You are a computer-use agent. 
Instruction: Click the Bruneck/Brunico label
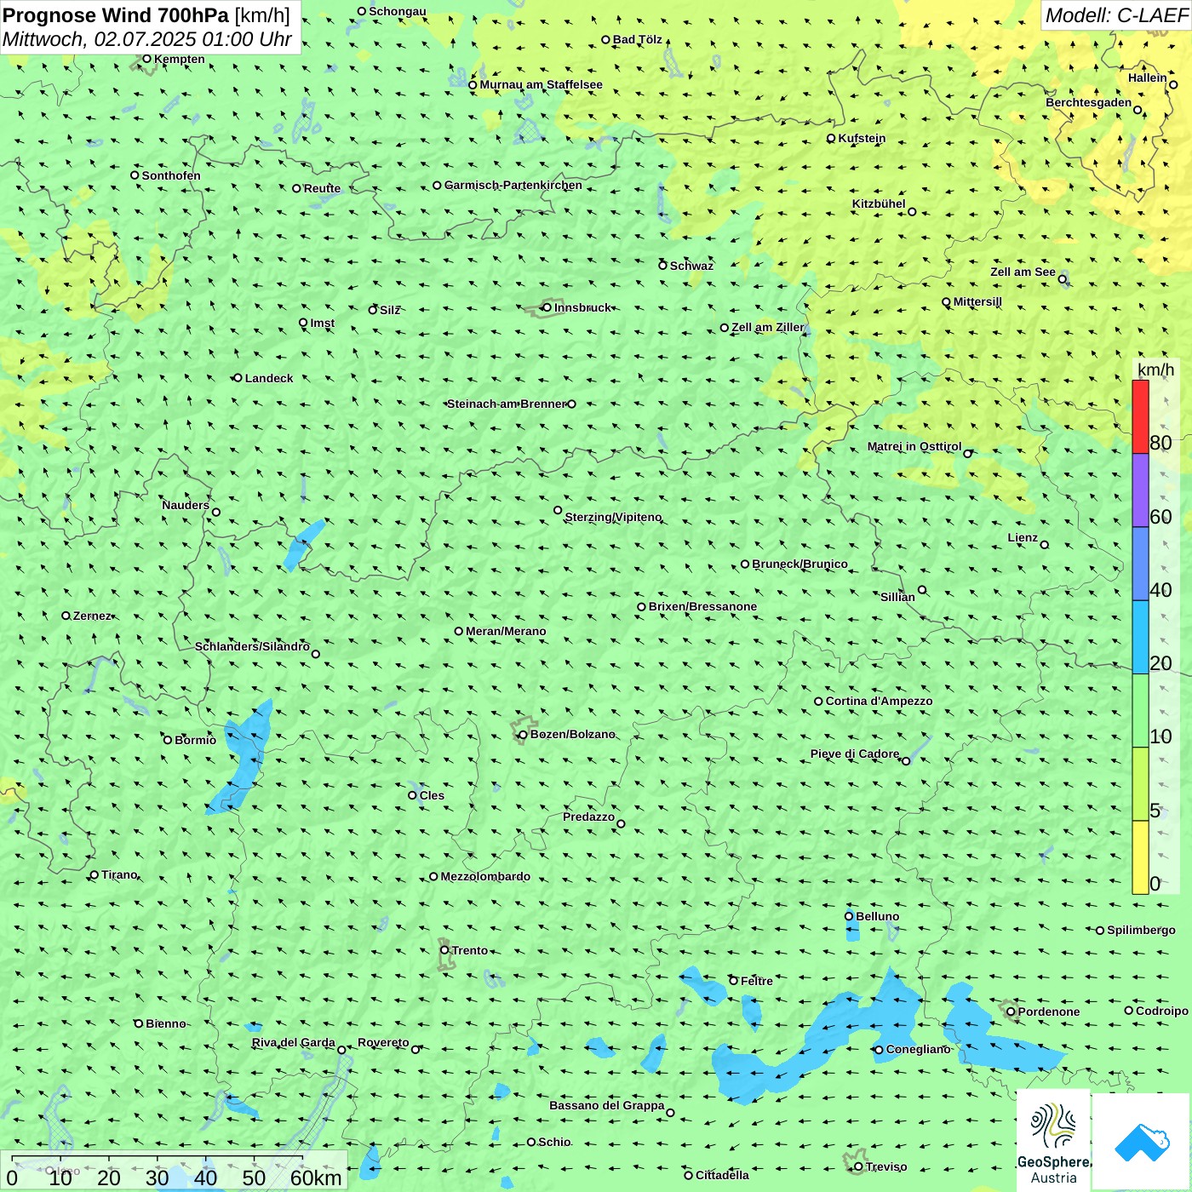[x=799, y=564]
